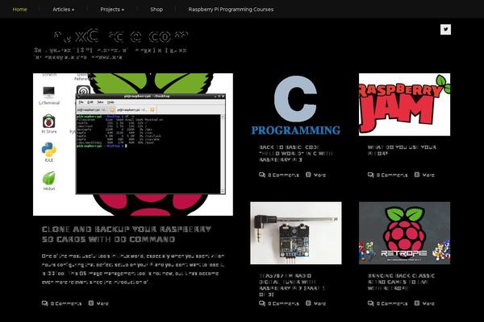Open the What Do You Use Your Pi For article title

coord(402,150)
